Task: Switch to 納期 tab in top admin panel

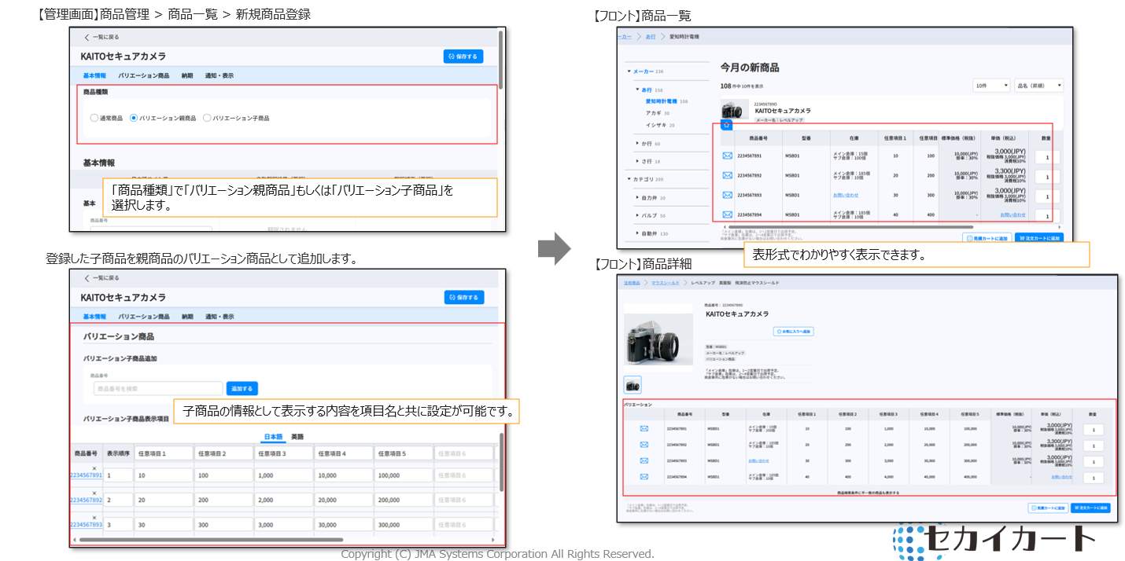Action: coord(186,75)
